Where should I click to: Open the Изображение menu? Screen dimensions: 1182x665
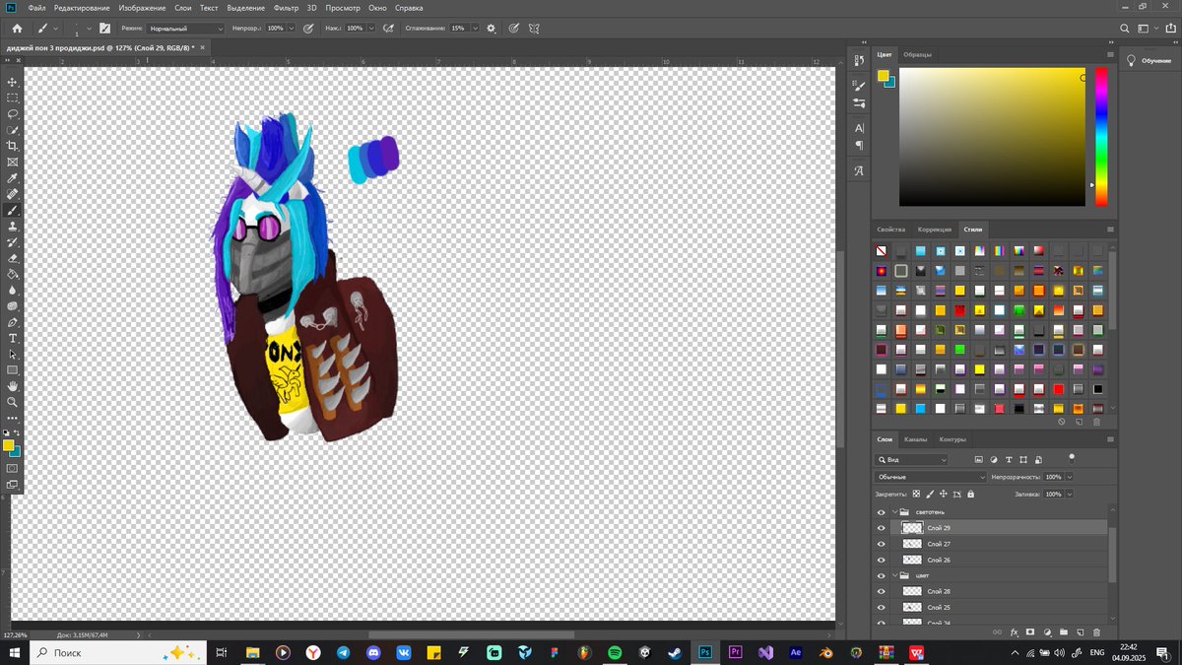click(x=142, y=8)
